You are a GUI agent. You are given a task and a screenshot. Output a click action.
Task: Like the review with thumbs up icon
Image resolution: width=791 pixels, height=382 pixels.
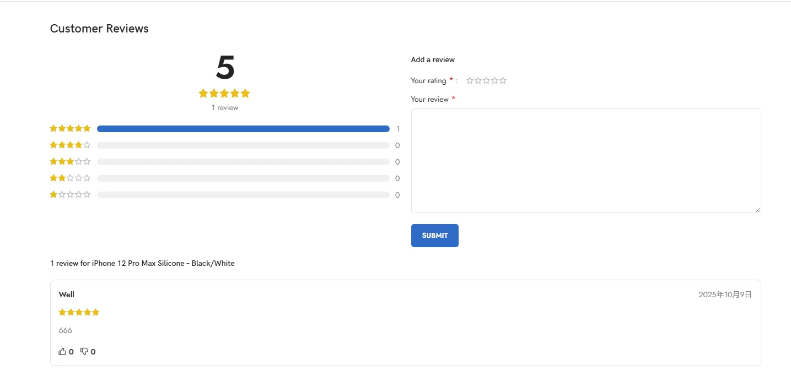point(62,352)
